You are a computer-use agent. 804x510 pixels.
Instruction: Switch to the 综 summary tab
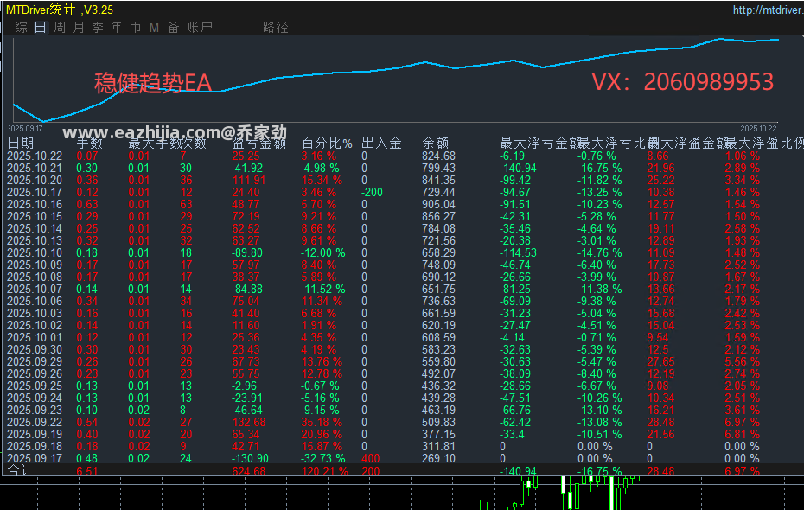click(22, 28)
